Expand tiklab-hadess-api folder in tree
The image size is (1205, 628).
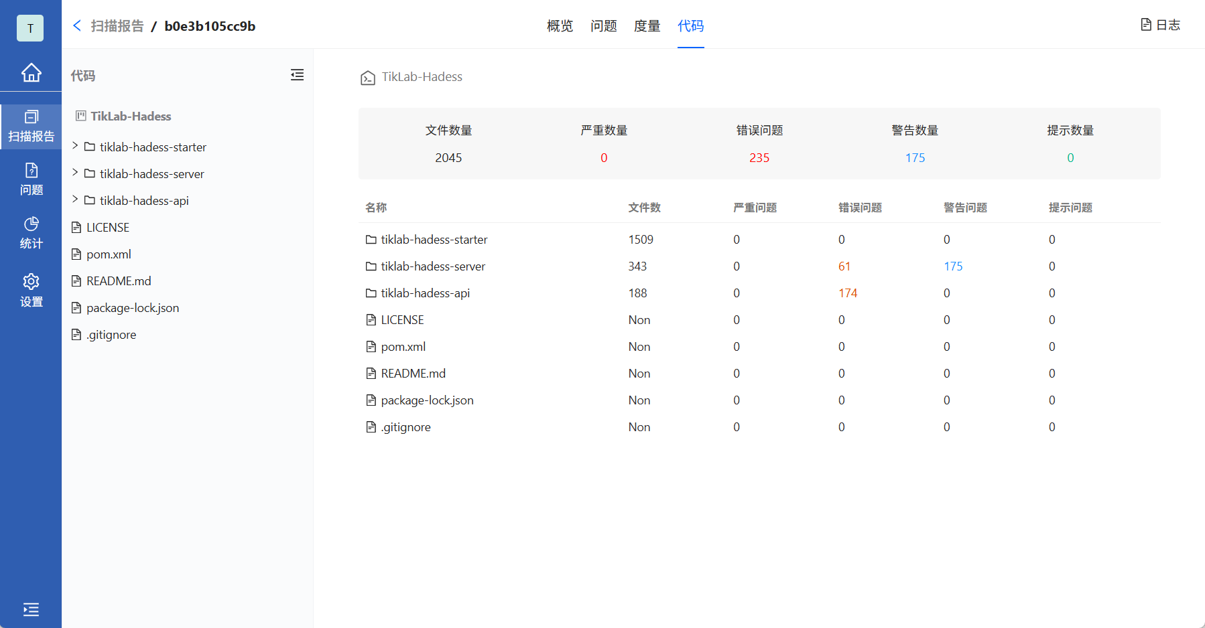[x=75, y=200]
